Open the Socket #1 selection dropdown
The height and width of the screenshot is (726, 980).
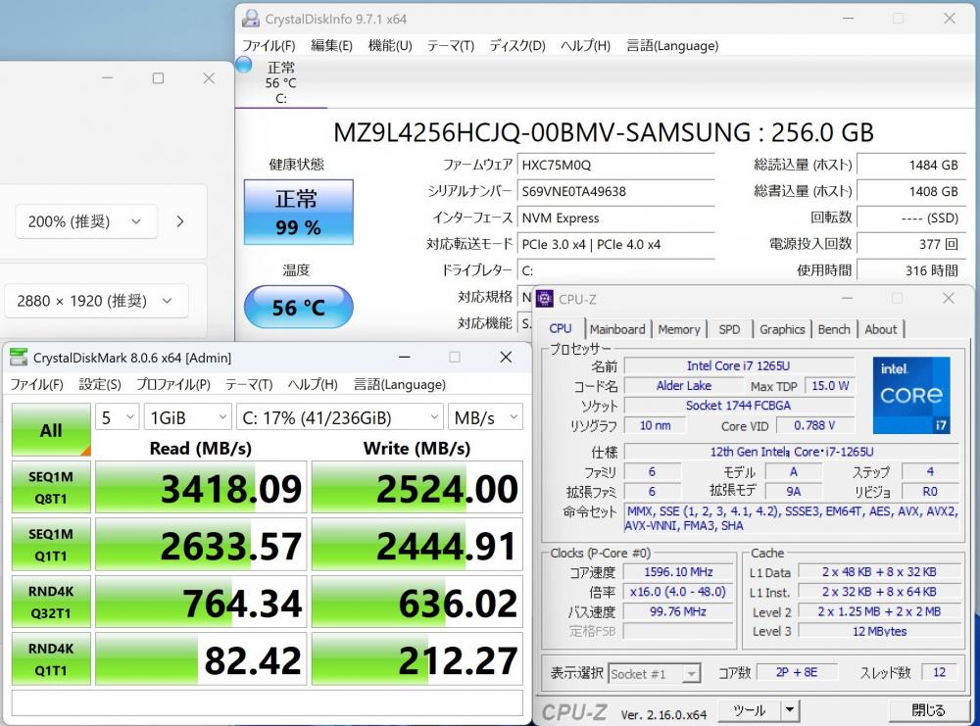pyautogui.click(x=654, y=673)
